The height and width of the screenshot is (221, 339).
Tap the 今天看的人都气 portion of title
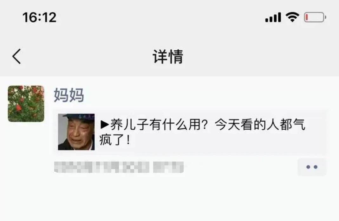[x=260, y=124]
